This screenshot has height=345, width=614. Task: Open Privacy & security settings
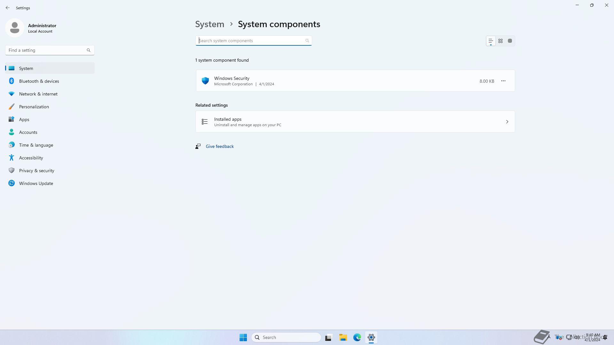(x=36, y=171)
